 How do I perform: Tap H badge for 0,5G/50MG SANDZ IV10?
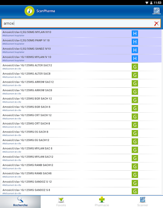click(135, 50)
